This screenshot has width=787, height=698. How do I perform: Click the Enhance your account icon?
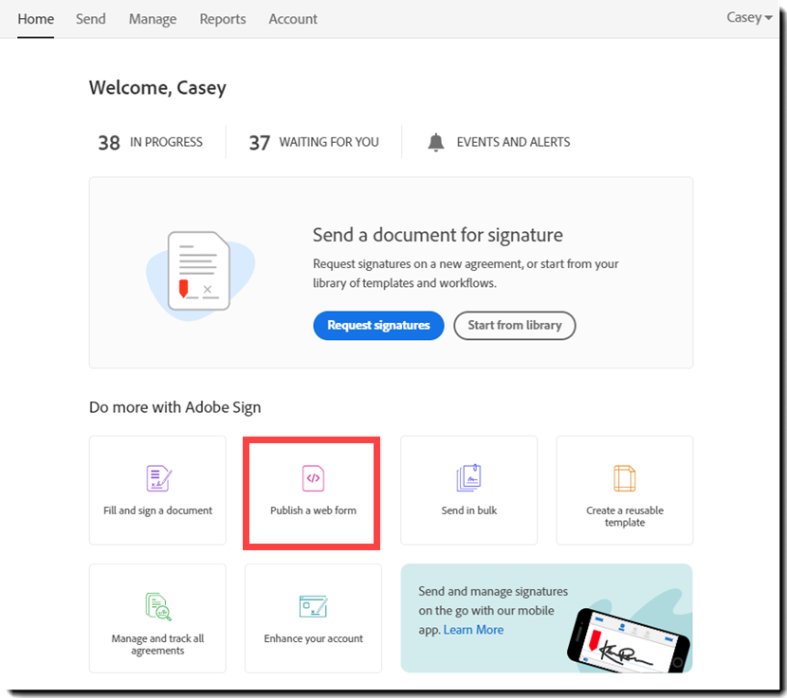[x=312, y=606]
